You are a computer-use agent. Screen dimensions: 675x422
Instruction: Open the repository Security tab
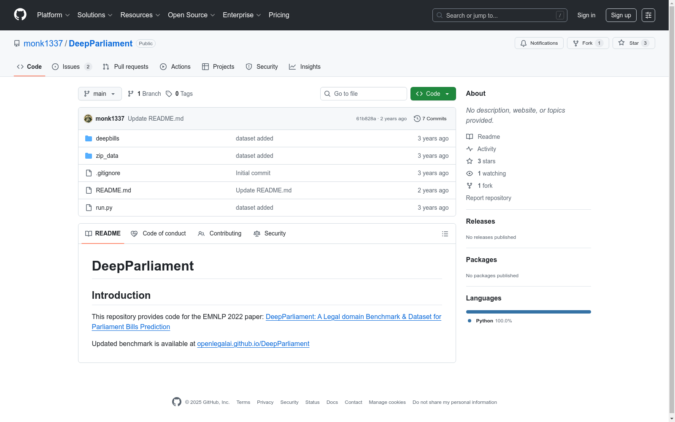pos(262,67)
